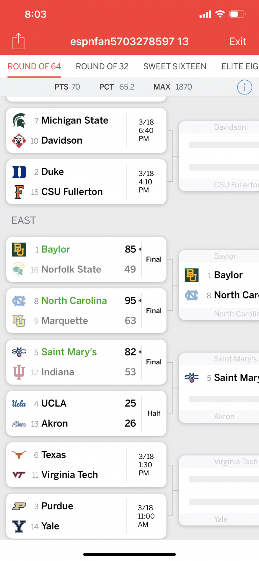The height and width of the screenshot is (561, 259).
Task: Tap the Michigan State Spartans logo
Action: tap(19, 121)
